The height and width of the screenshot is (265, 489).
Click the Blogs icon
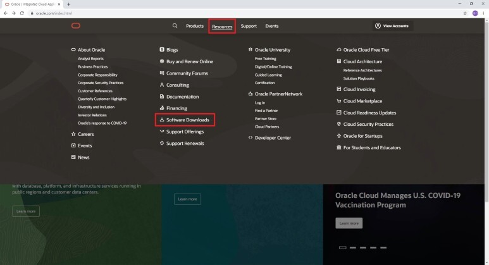click(x=162, y=49)
